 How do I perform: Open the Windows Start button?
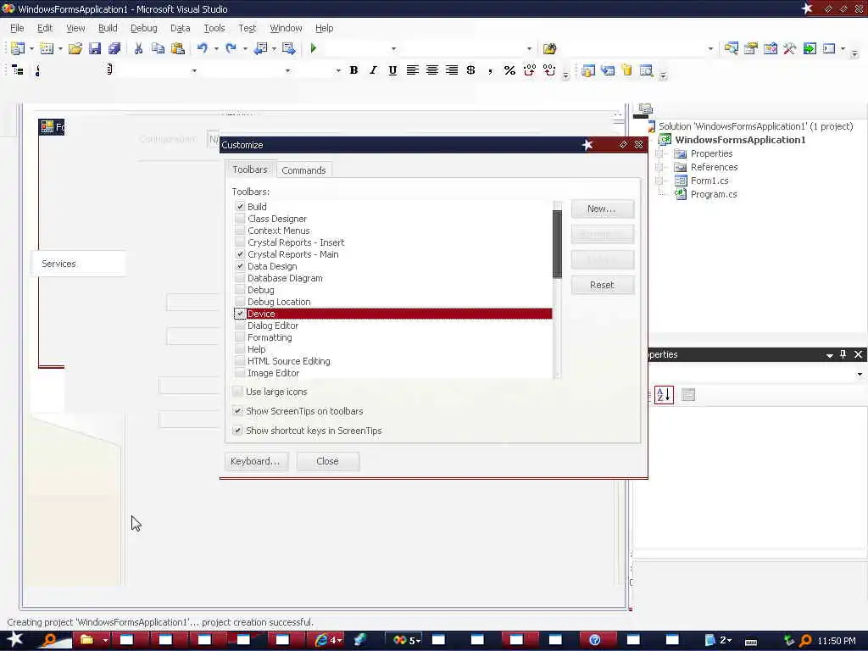[14, 640]
